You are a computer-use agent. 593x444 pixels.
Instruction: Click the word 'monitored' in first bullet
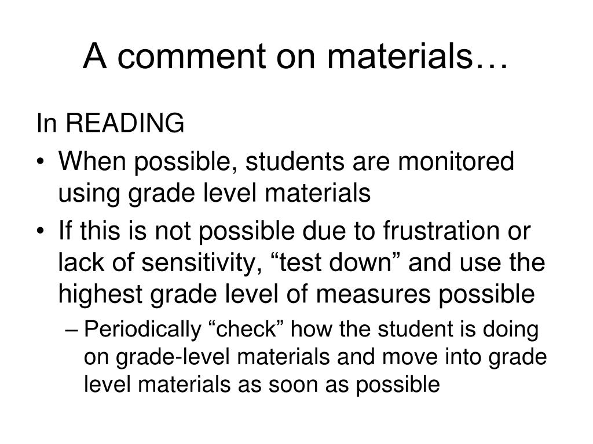[456, 162]
